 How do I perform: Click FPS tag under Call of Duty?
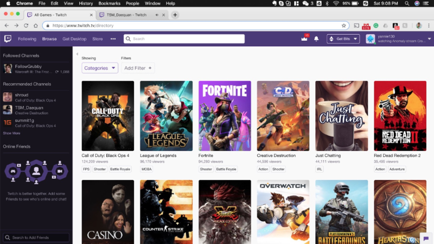86,169
